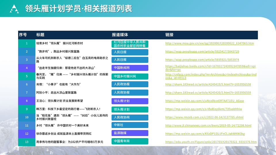
Task: Open the edu.youth.cn link in row 13
Action: (211, 142)
